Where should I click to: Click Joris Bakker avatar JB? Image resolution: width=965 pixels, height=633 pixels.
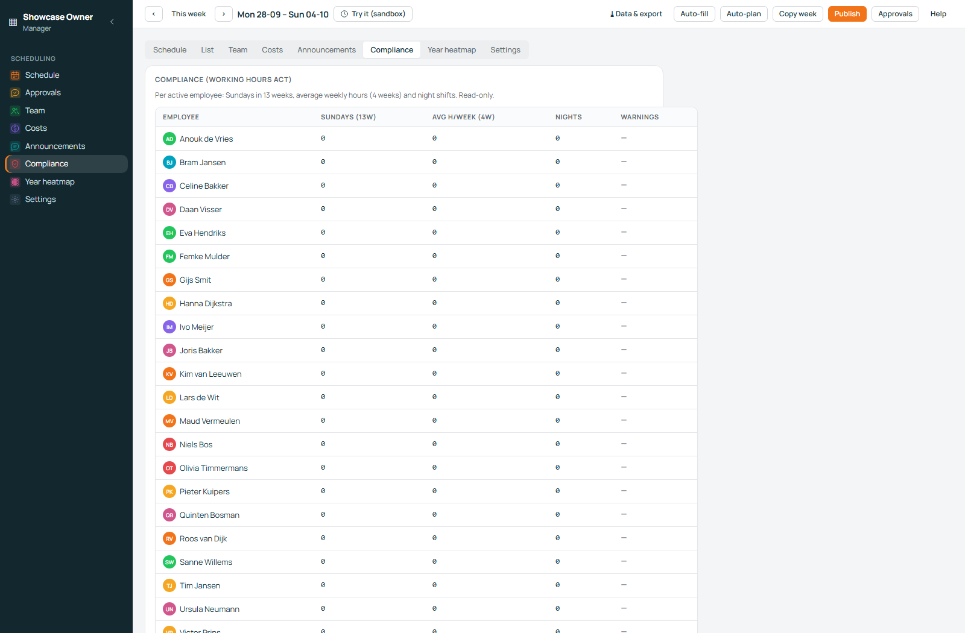click(169, 350)
